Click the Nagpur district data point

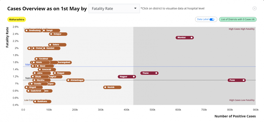[x=134, y=77]
